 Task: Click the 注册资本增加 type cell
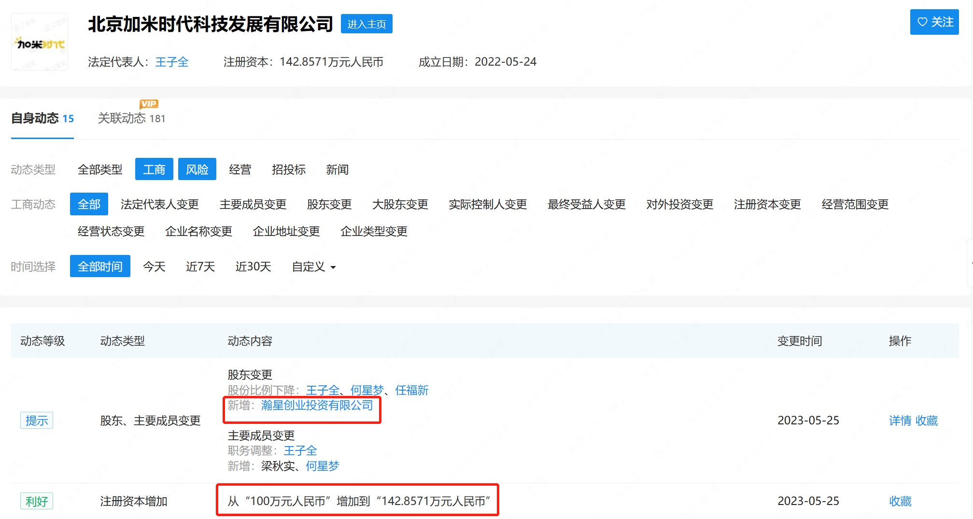134,501
